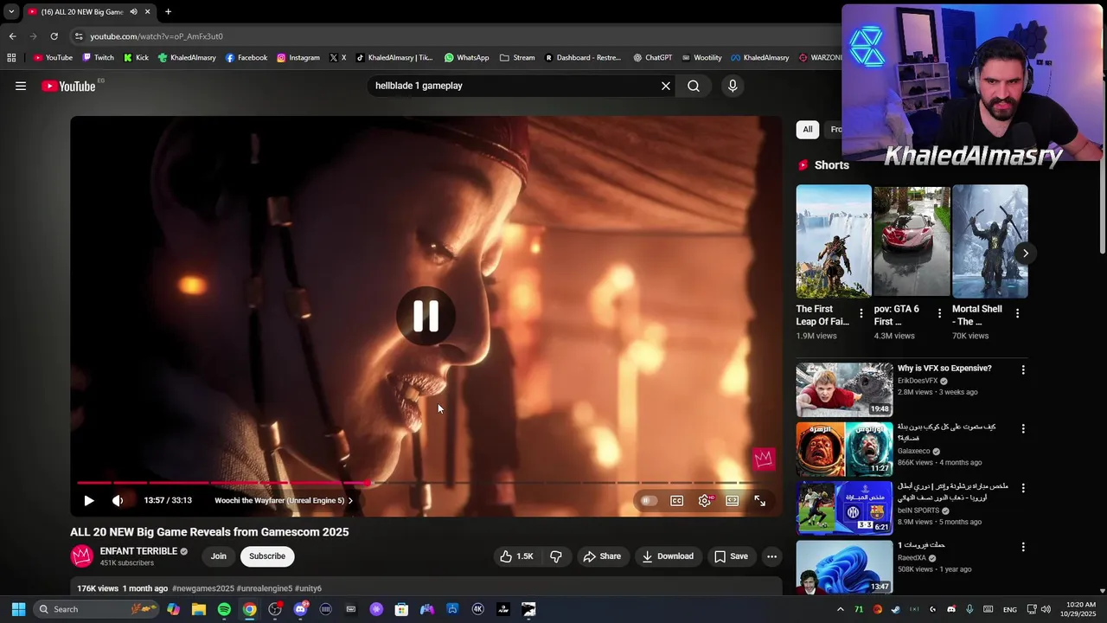Go back in the browser
This screenshot has height=623, width=1107.
coord(12,36)
